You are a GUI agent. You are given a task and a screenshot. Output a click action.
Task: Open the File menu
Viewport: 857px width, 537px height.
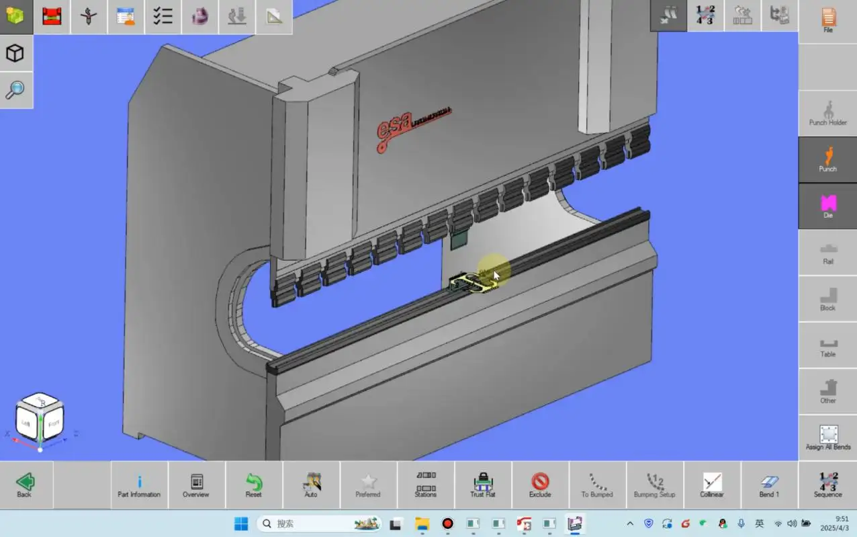click(827, 20)
